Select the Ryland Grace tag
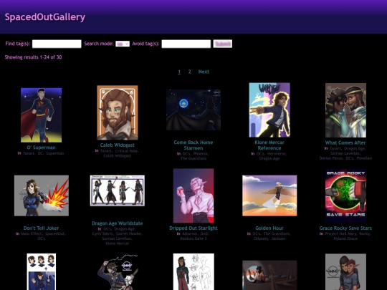Screen dimensions: 387x290 click(x=345, y=238)
